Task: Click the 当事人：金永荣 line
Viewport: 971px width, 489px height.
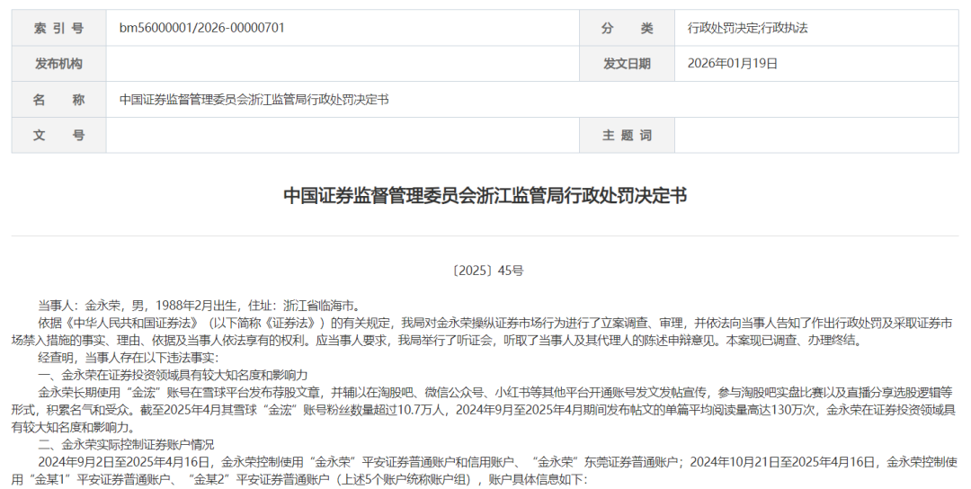Action: (199, 306)
